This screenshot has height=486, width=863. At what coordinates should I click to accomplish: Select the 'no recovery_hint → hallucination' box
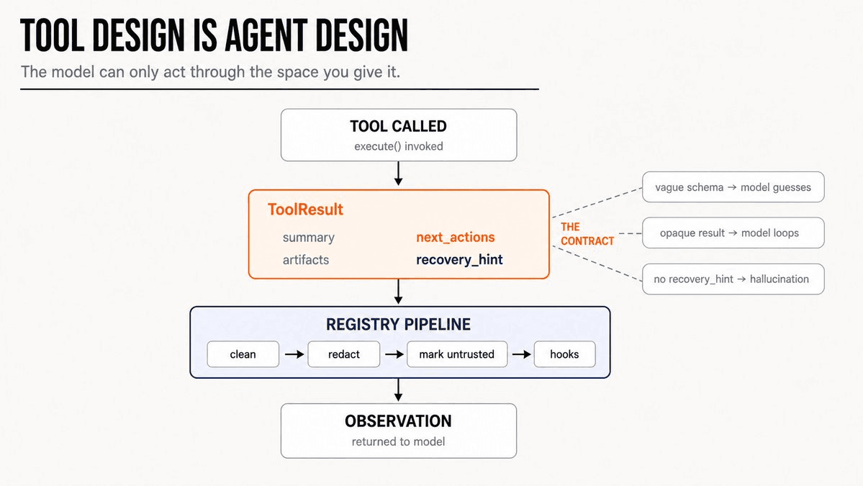click(x=733, y=279)
